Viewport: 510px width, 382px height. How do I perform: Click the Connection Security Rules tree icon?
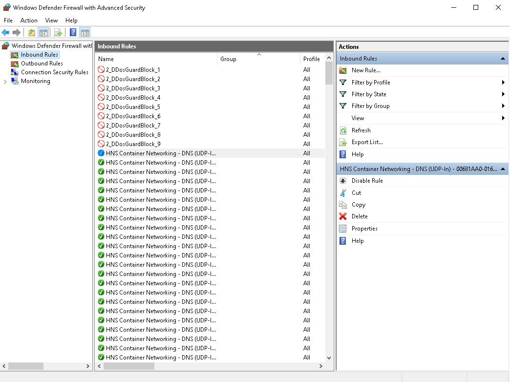point(14,72)
